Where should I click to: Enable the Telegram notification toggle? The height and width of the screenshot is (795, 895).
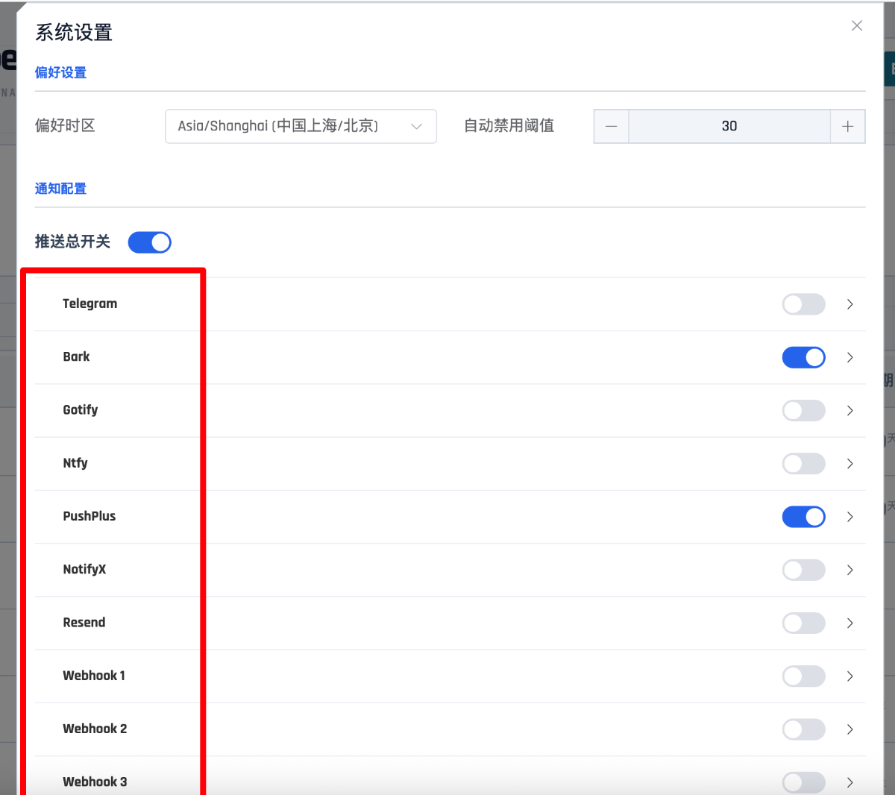(x=803, y=304)
